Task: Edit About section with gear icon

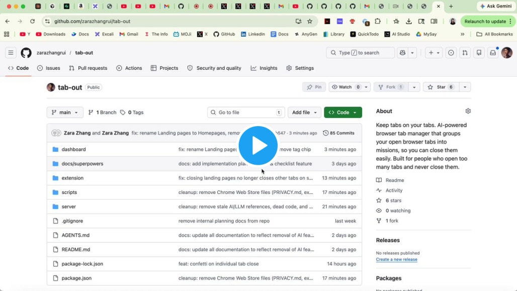Action: pyautogui.click(x=468, y=111)
